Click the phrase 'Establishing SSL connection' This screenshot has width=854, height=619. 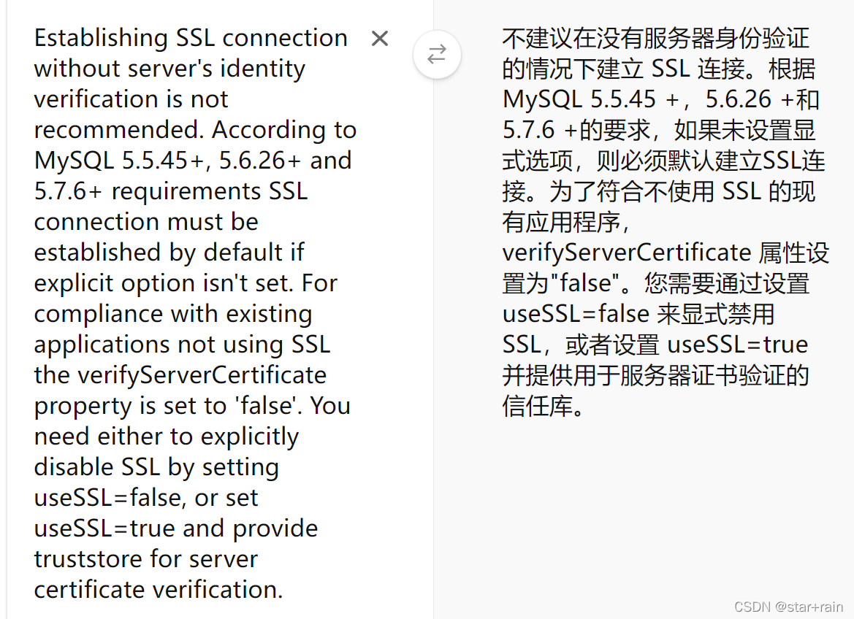click(x=190, y=37)
